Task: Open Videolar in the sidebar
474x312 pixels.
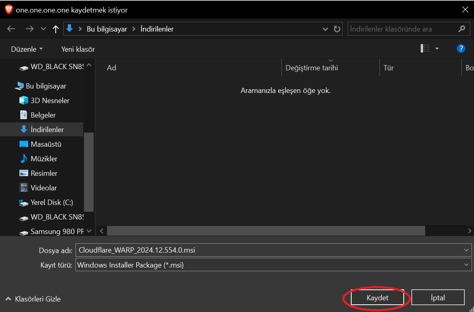Action: 44,188
